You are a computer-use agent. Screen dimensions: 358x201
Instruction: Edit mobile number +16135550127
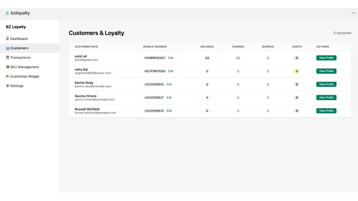click(x=169, y=97)
